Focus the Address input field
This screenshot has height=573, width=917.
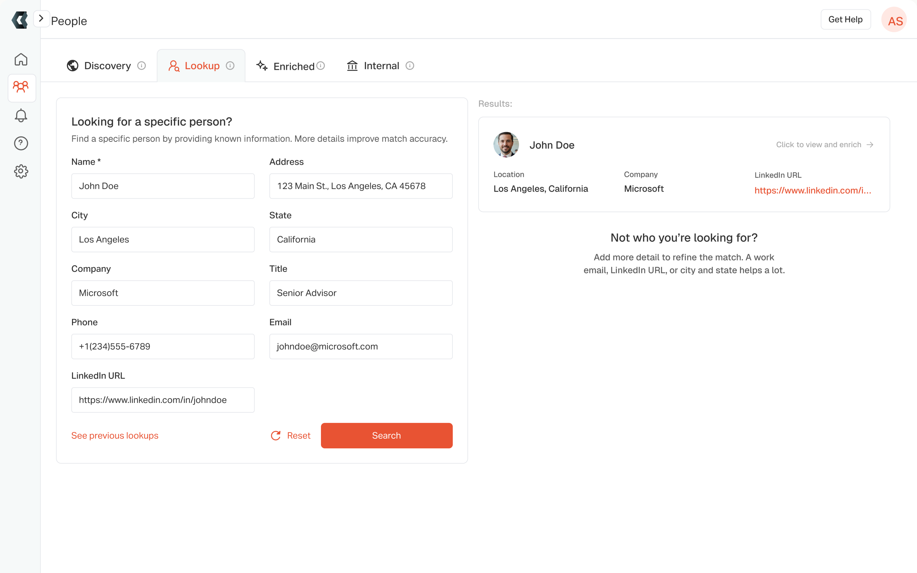click(361, 186)
